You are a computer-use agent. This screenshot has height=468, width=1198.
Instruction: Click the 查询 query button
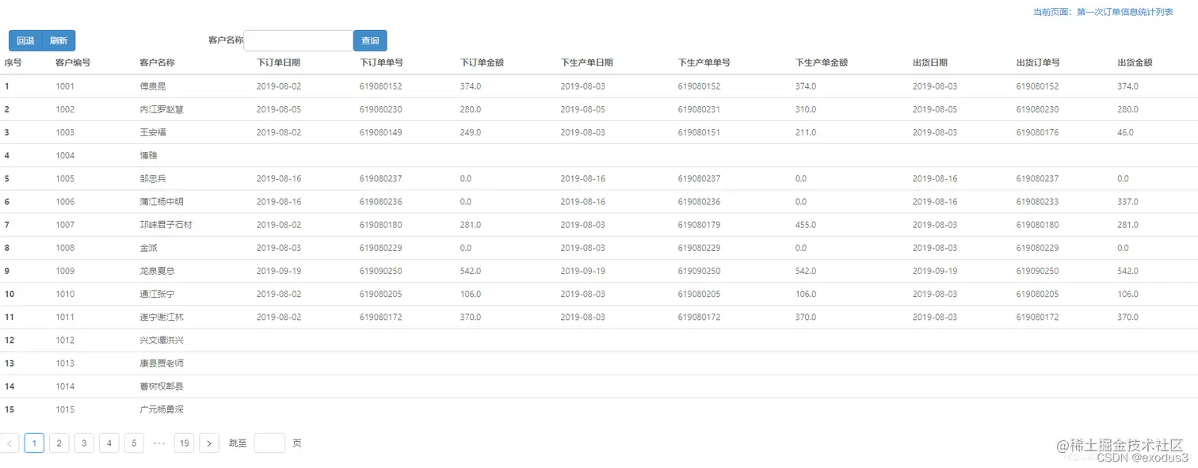click(370, 40)
